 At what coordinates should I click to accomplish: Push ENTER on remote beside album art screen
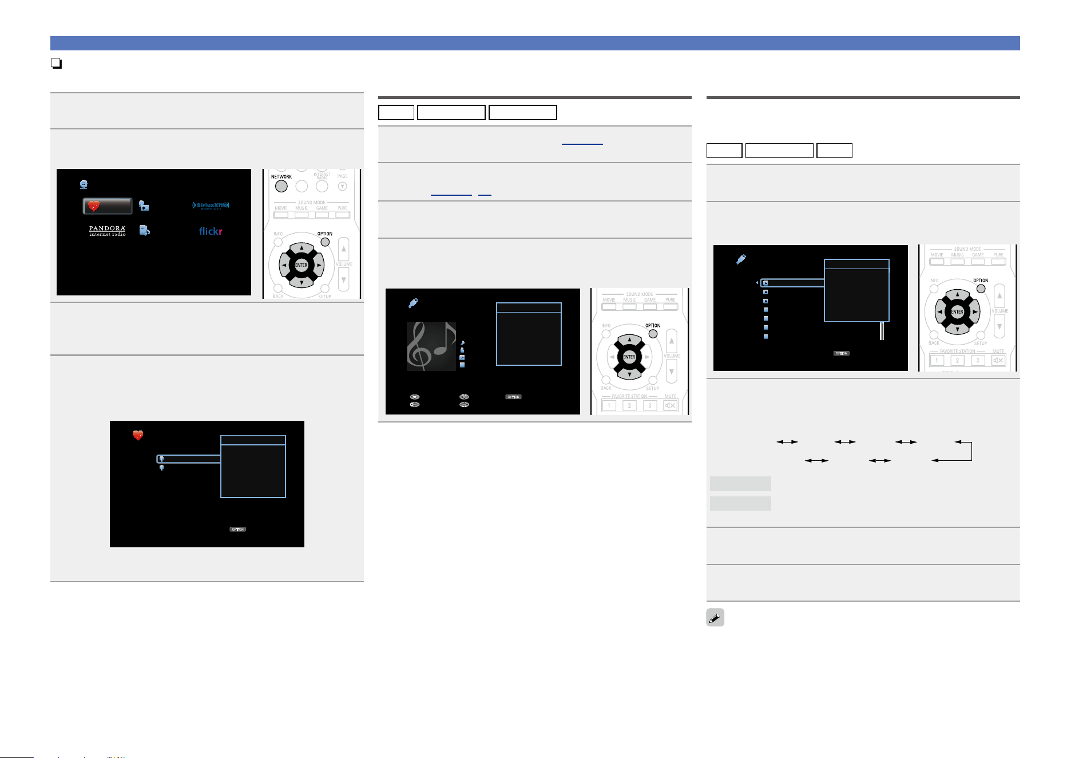(x=629, y=357)
